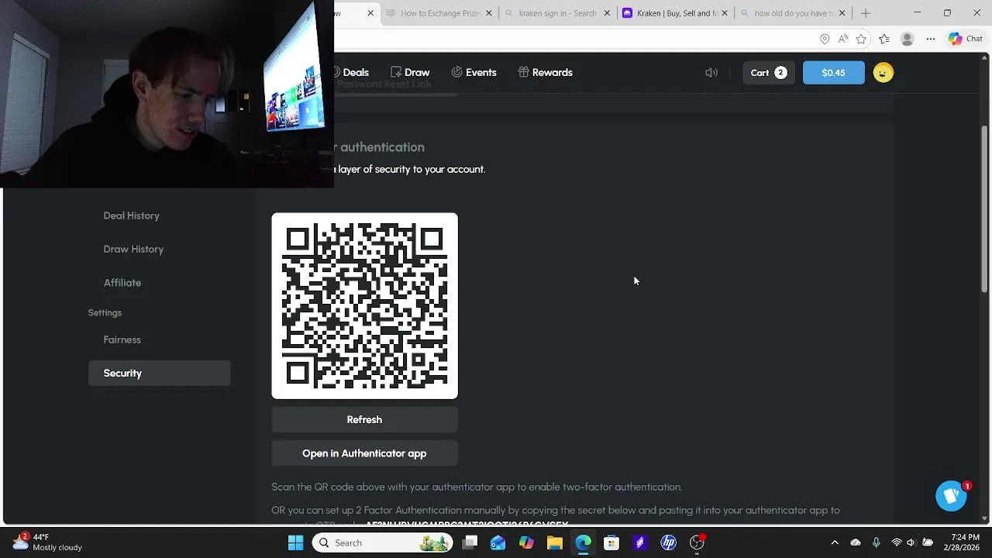Open Task View on the taskbar
The image size is (992, 558).
pyautogui.click(x=470, y=542)
